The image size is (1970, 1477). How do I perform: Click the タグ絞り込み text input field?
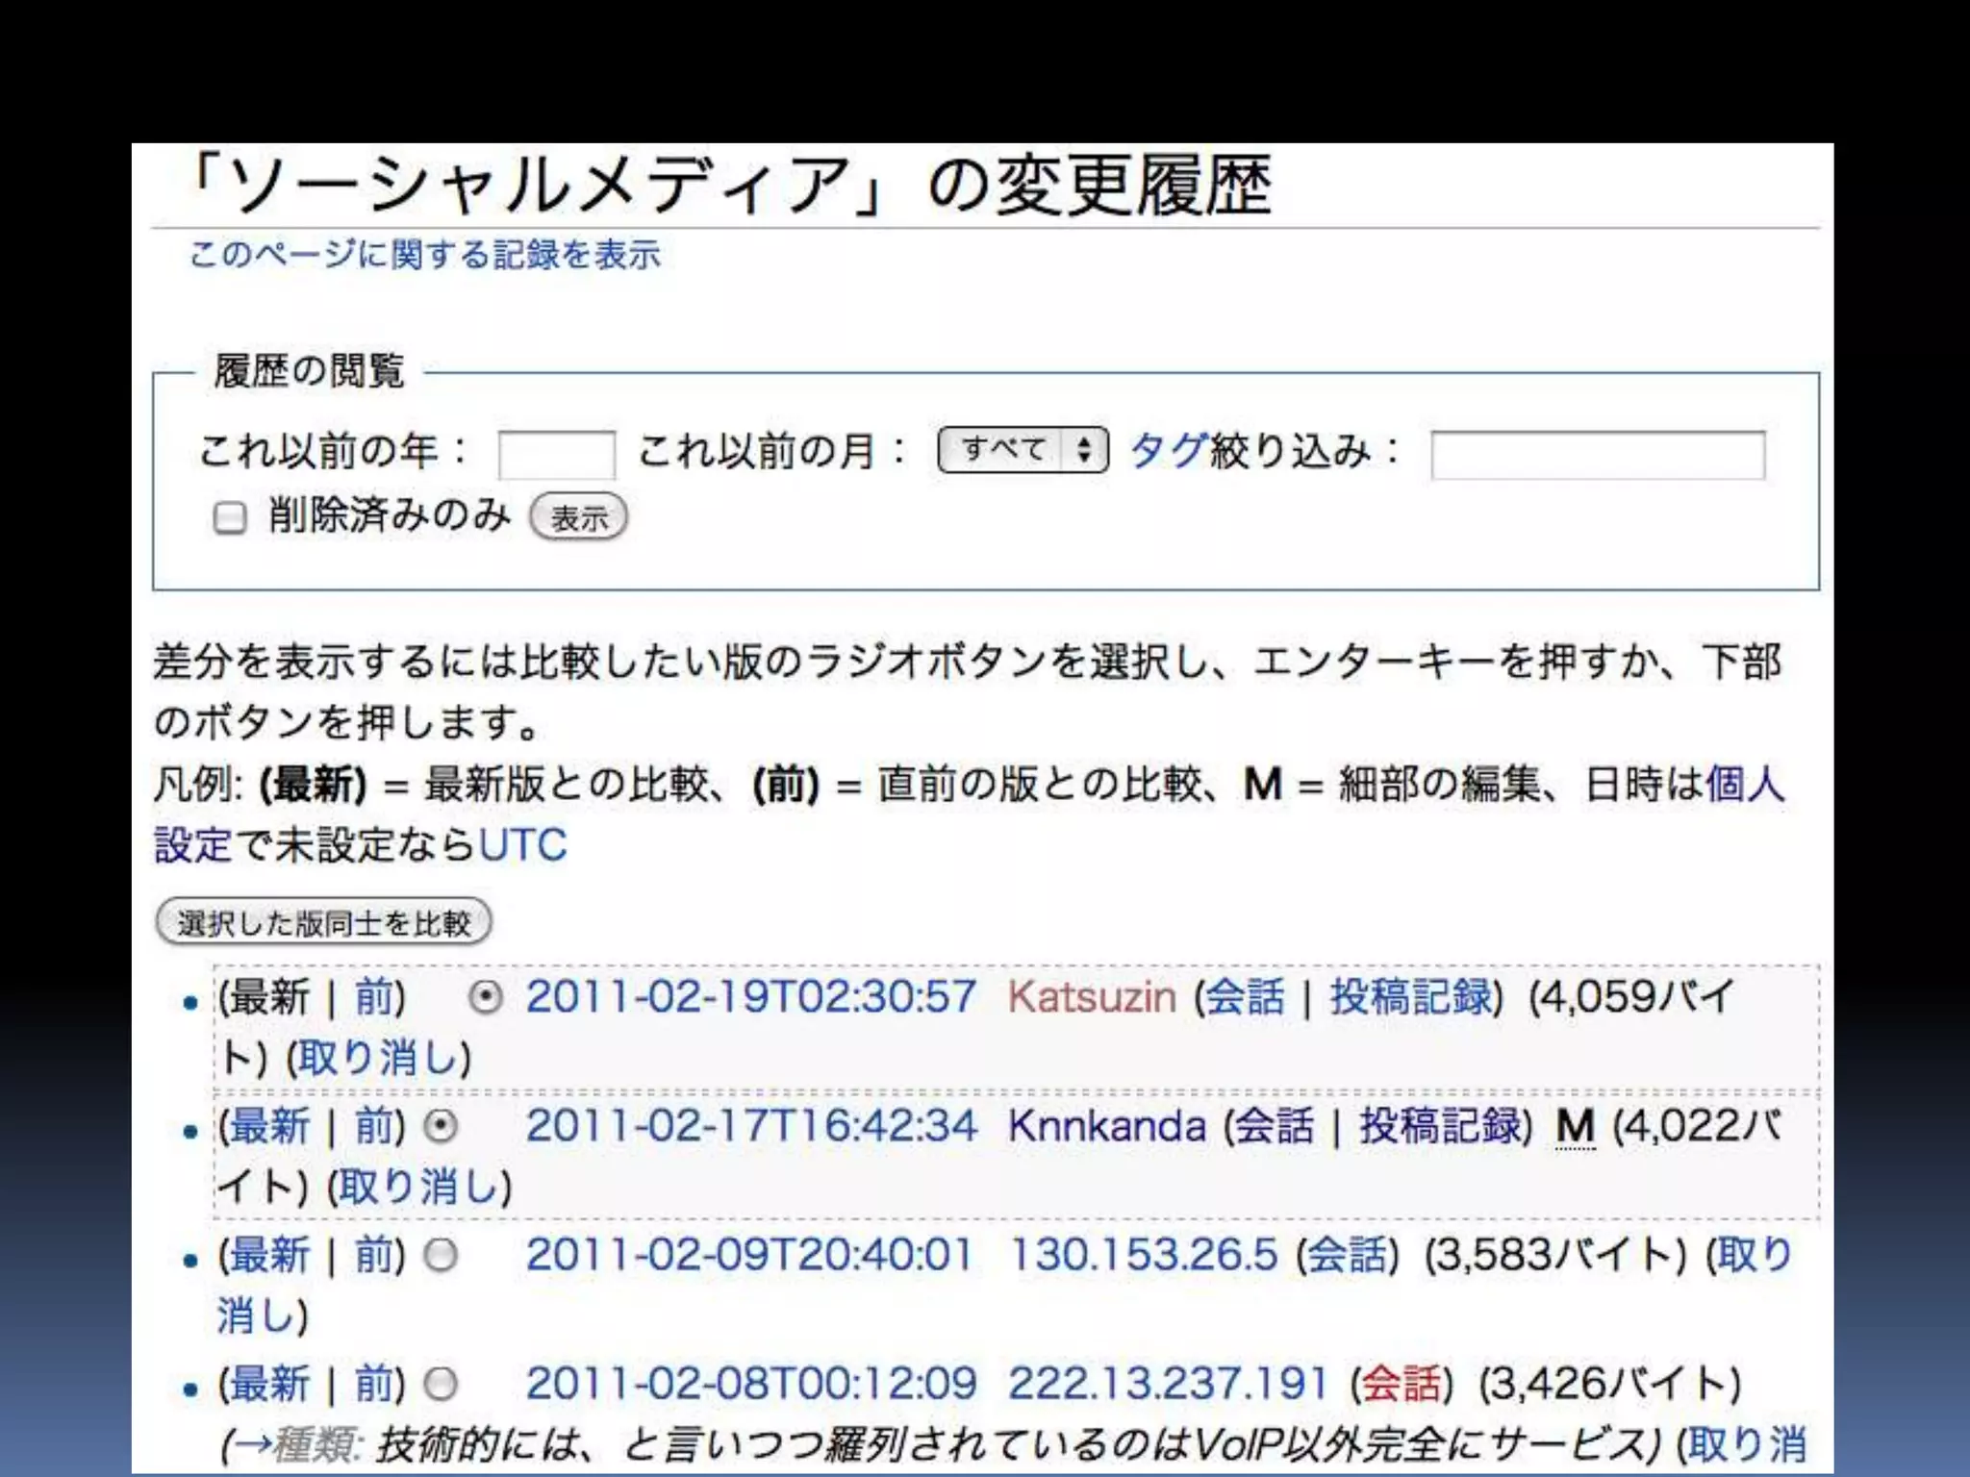1598,454
